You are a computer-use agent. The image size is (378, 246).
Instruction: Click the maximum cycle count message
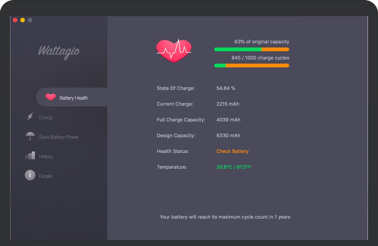click(x=225, y=217)
